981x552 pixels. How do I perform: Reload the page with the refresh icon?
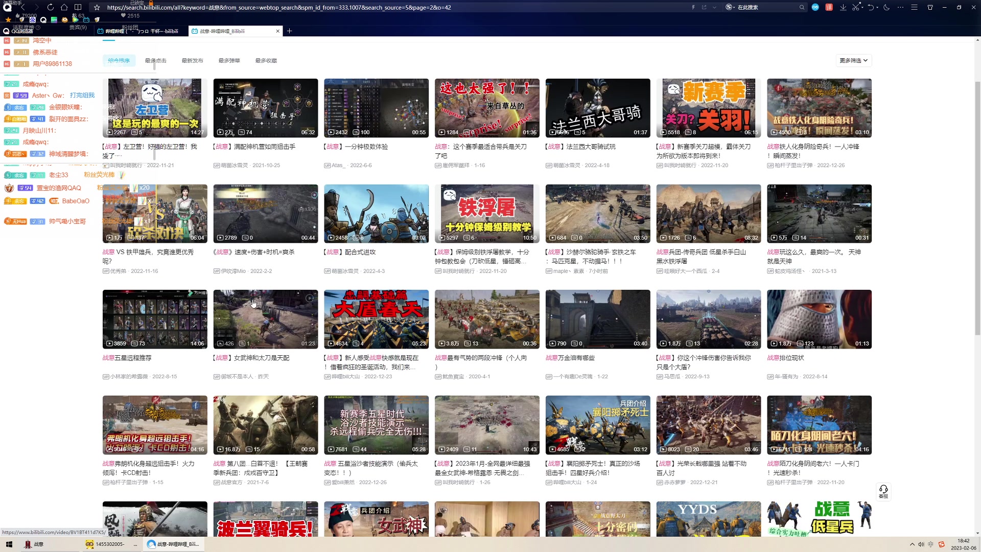pos(50,7)
